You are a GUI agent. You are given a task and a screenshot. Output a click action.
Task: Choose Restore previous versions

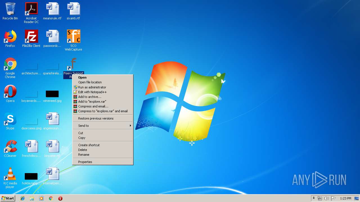103,118
